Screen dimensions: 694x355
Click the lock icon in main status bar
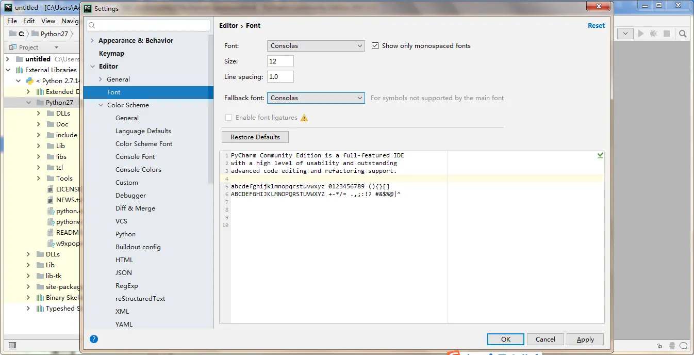click(x=660, y=346)
